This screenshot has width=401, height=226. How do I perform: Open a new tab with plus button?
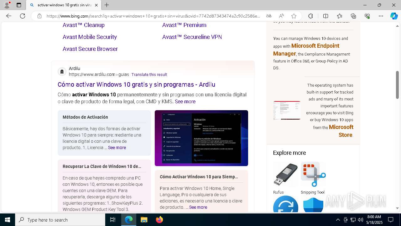[107, 5]
